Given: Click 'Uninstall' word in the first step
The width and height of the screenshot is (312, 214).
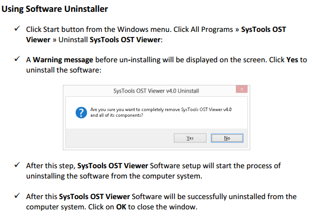Looking at the screenshot, I should 73,40.
